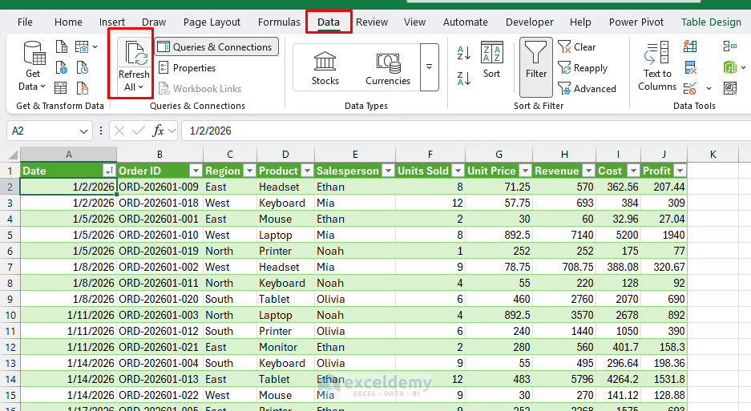Open the Developer tab
Viewport: 751px width, 411px height.
(529, 22)
